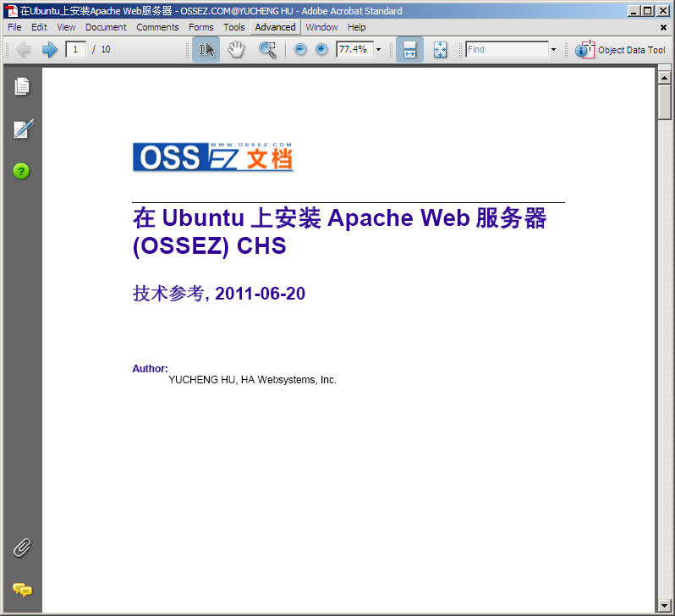Select the Object Data Tool
Viewport: 675px width, 616px height.
click(x=620, y=50)
